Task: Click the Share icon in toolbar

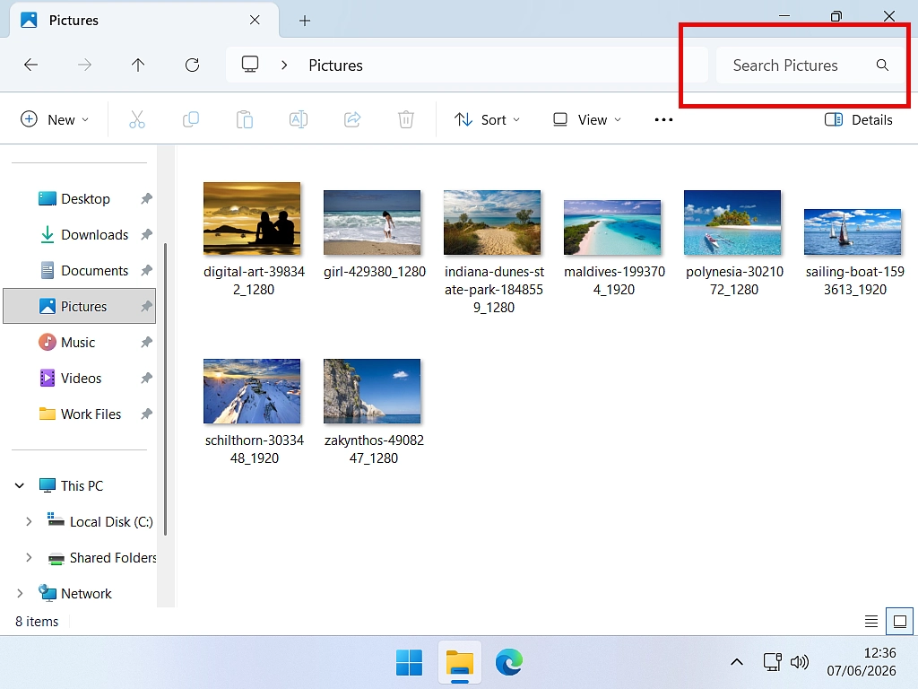Action: (352, 119)
